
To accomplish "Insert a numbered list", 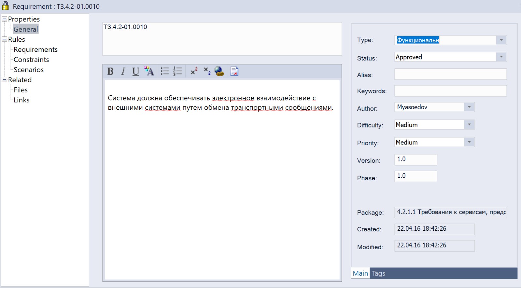I will click(177, 71).
